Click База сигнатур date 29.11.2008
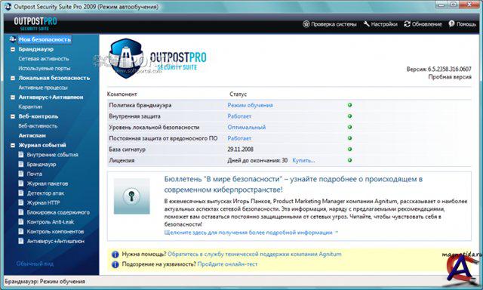483x290 pixels. pos(240,150)
